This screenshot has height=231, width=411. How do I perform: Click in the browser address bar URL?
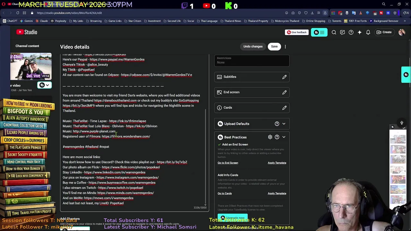[69, 13]
